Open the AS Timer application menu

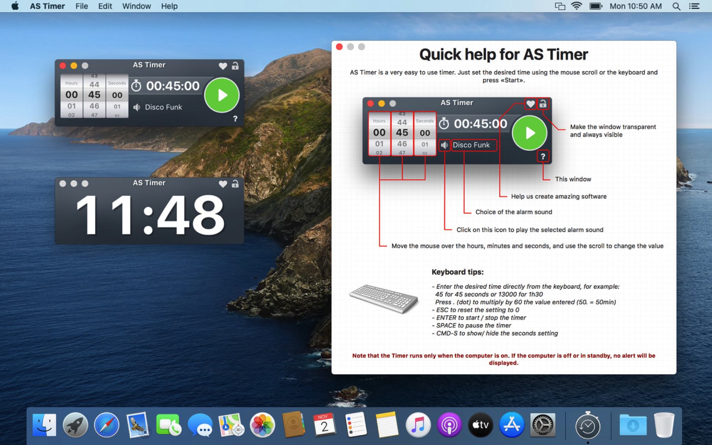(x=47, y=6)
